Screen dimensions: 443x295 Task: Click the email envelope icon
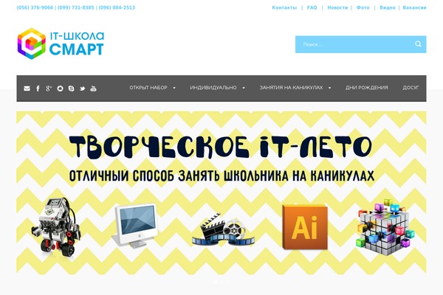[27, 88]
